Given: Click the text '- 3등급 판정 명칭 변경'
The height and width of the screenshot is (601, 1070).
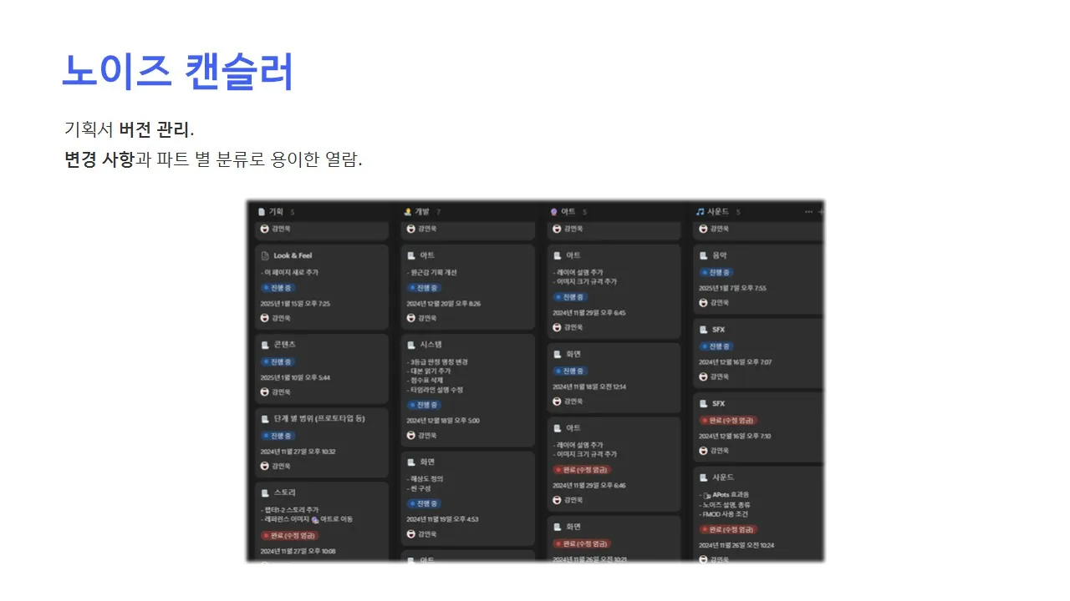Looking at the screenshot, I should [437, 361].
